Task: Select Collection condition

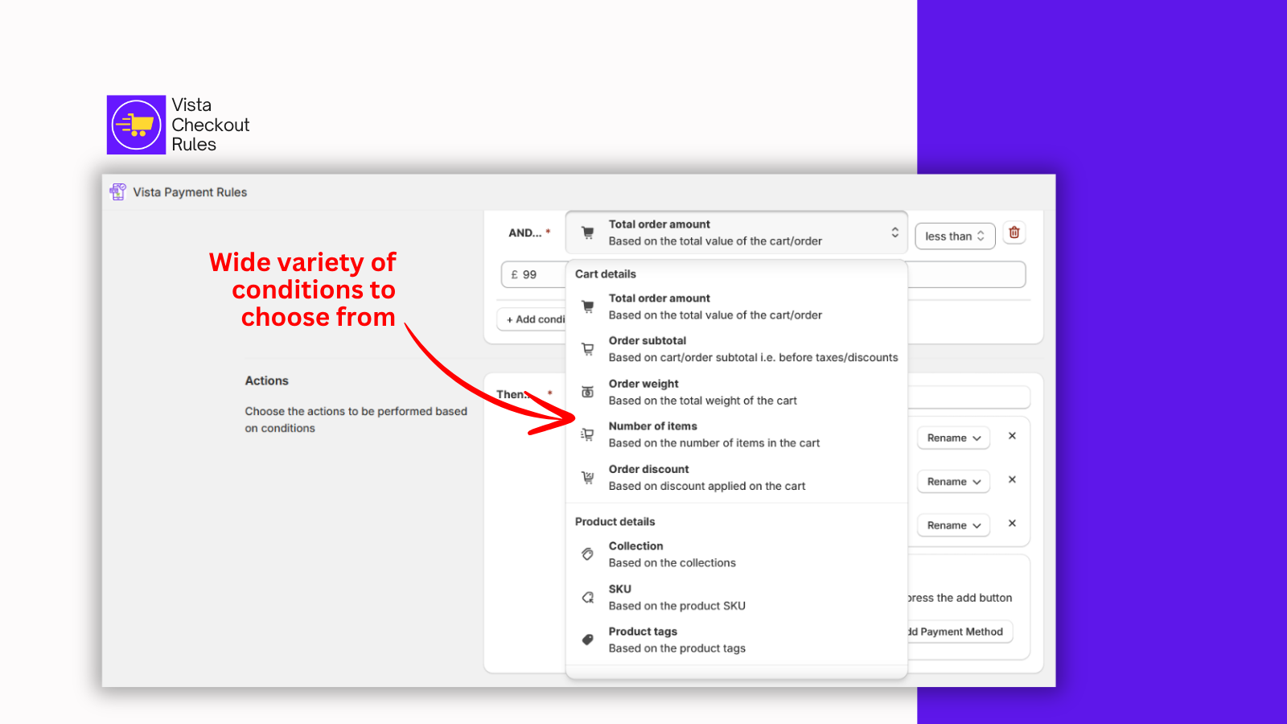Action: [737, 554]
